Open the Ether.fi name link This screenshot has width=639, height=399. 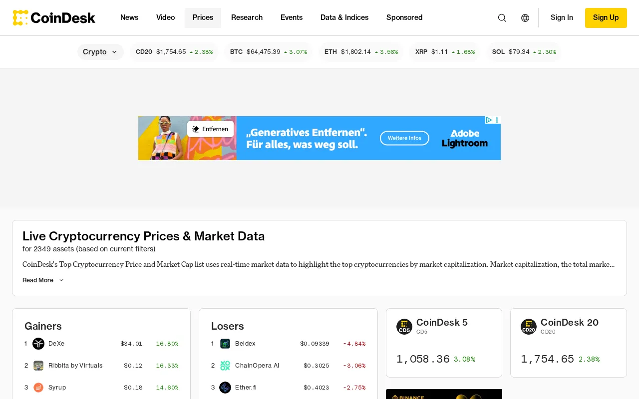[246, 388]
